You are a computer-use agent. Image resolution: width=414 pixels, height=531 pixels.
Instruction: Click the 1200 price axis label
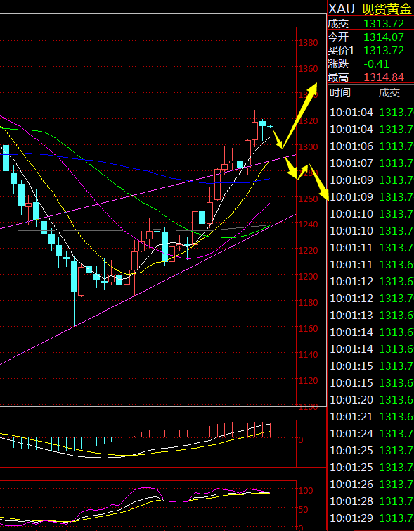tap(308, 276)
